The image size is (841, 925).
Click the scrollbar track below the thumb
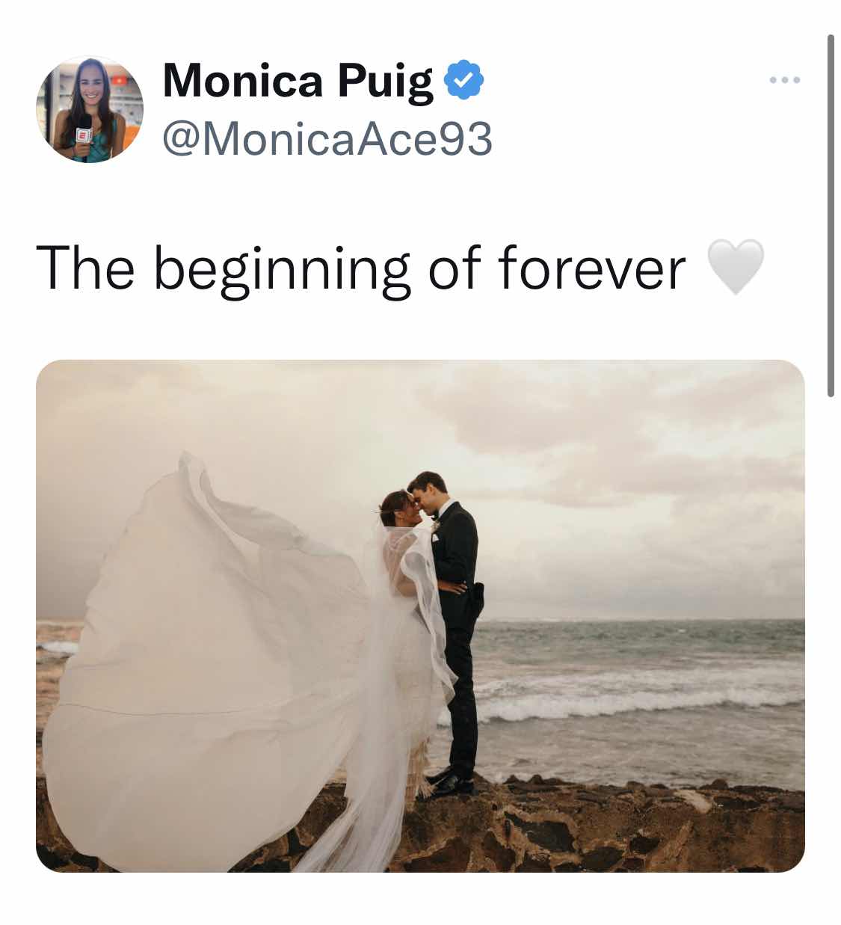point(831,658)
